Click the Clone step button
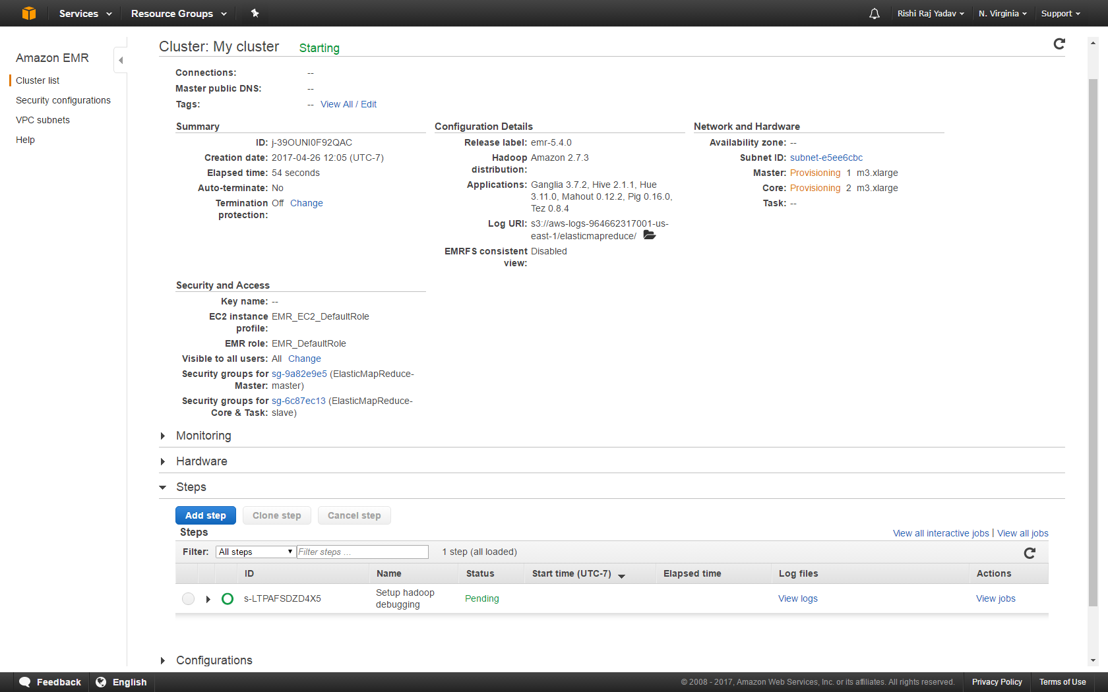Screen dimensions: 1108x692 [x=277, y=515]
